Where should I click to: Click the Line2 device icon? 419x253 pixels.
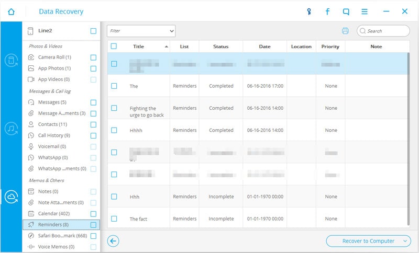click(x=30, y=31)
